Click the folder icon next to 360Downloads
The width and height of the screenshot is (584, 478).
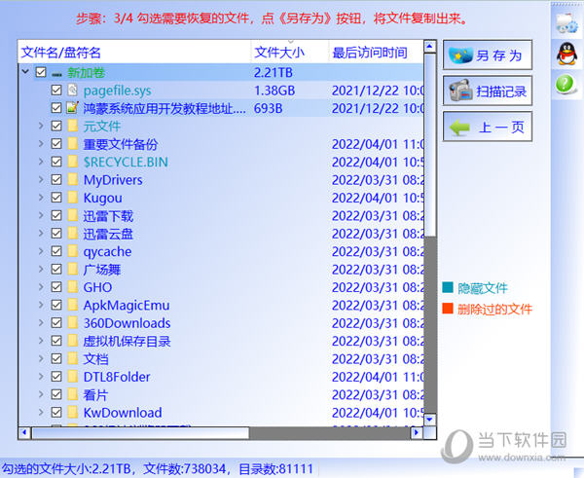pyautogui.click(x=72, y=322)
